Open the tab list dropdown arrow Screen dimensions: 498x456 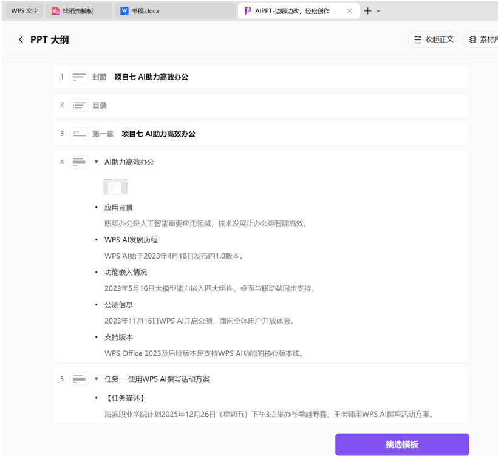click(x=378, y=11)
